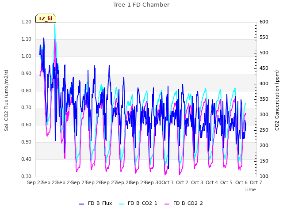Click the Sep 30 date label
283x212 pixels.
[x=153, y=182]
